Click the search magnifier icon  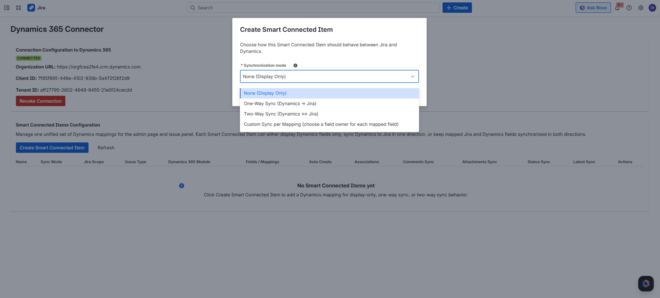coord(193,8)
